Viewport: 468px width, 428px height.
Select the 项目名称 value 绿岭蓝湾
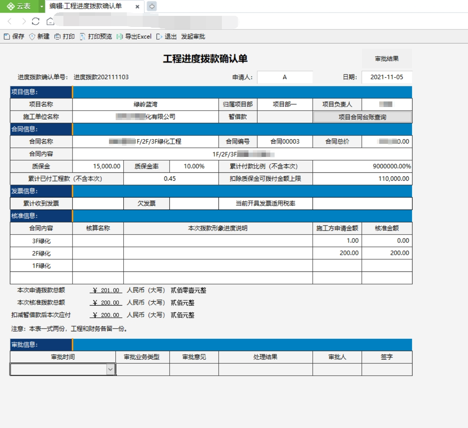point(145,104)
